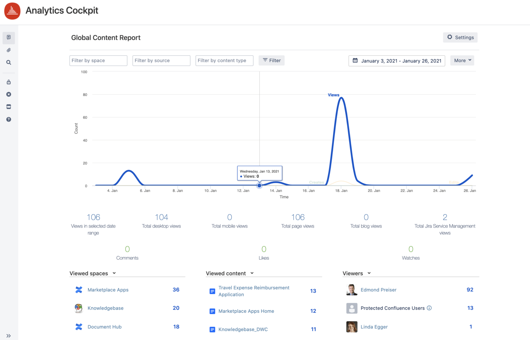Select Edmond Preiser's profile thumbnail
The image size is (530, 340).
351,290
